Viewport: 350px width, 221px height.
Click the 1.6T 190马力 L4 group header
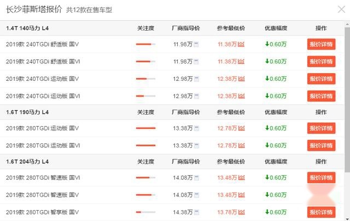(x=27, y=112)
